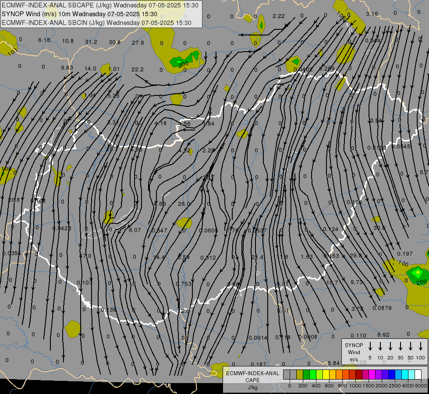Click the 0.187 value on the map

click(x=259, y=364)
